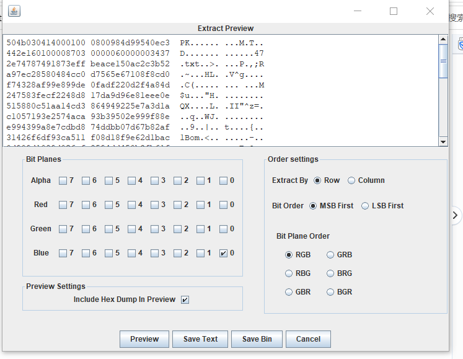
Task: Check Alpha bit plane 5
Action: tap(108, 180)
